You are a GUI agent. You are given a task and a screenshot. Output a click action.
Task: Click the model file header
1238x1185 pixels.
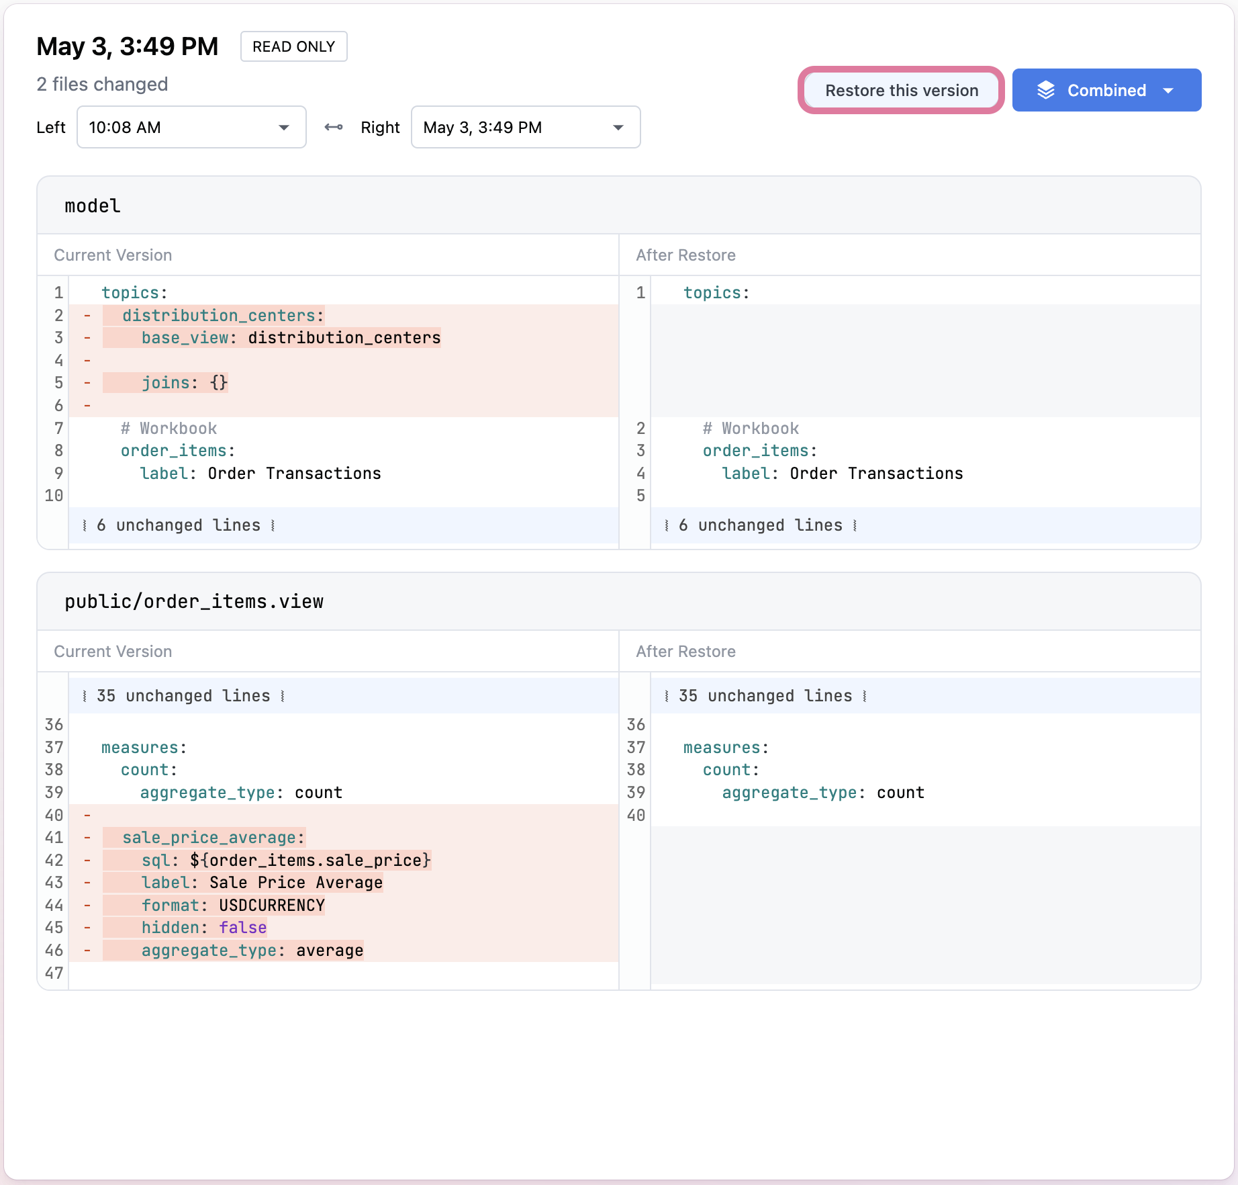(93, 206)
